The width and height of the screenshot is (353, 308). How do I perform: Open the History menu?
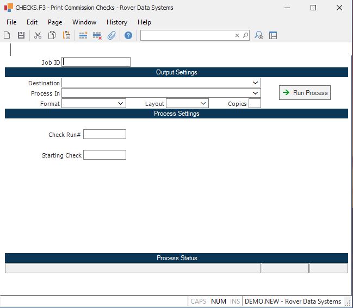point(116,22)
